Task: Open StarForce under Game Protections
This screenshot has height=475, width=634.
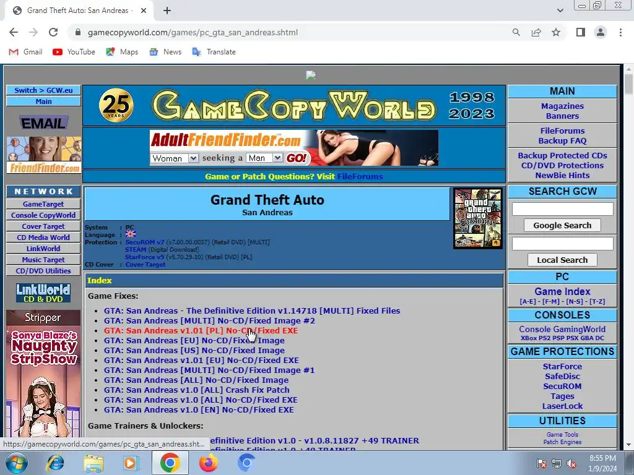Action: click(x=562, y=366)
